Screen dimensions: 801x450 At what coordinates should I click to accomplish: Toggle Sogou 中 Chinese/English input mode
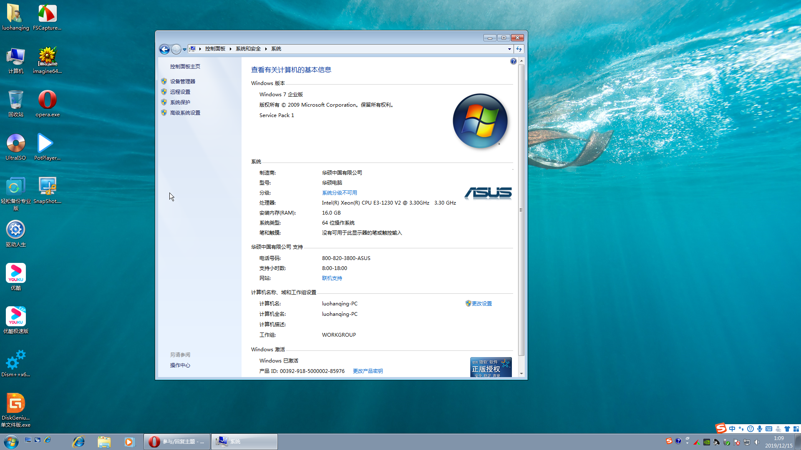click(x=732, y=429)
